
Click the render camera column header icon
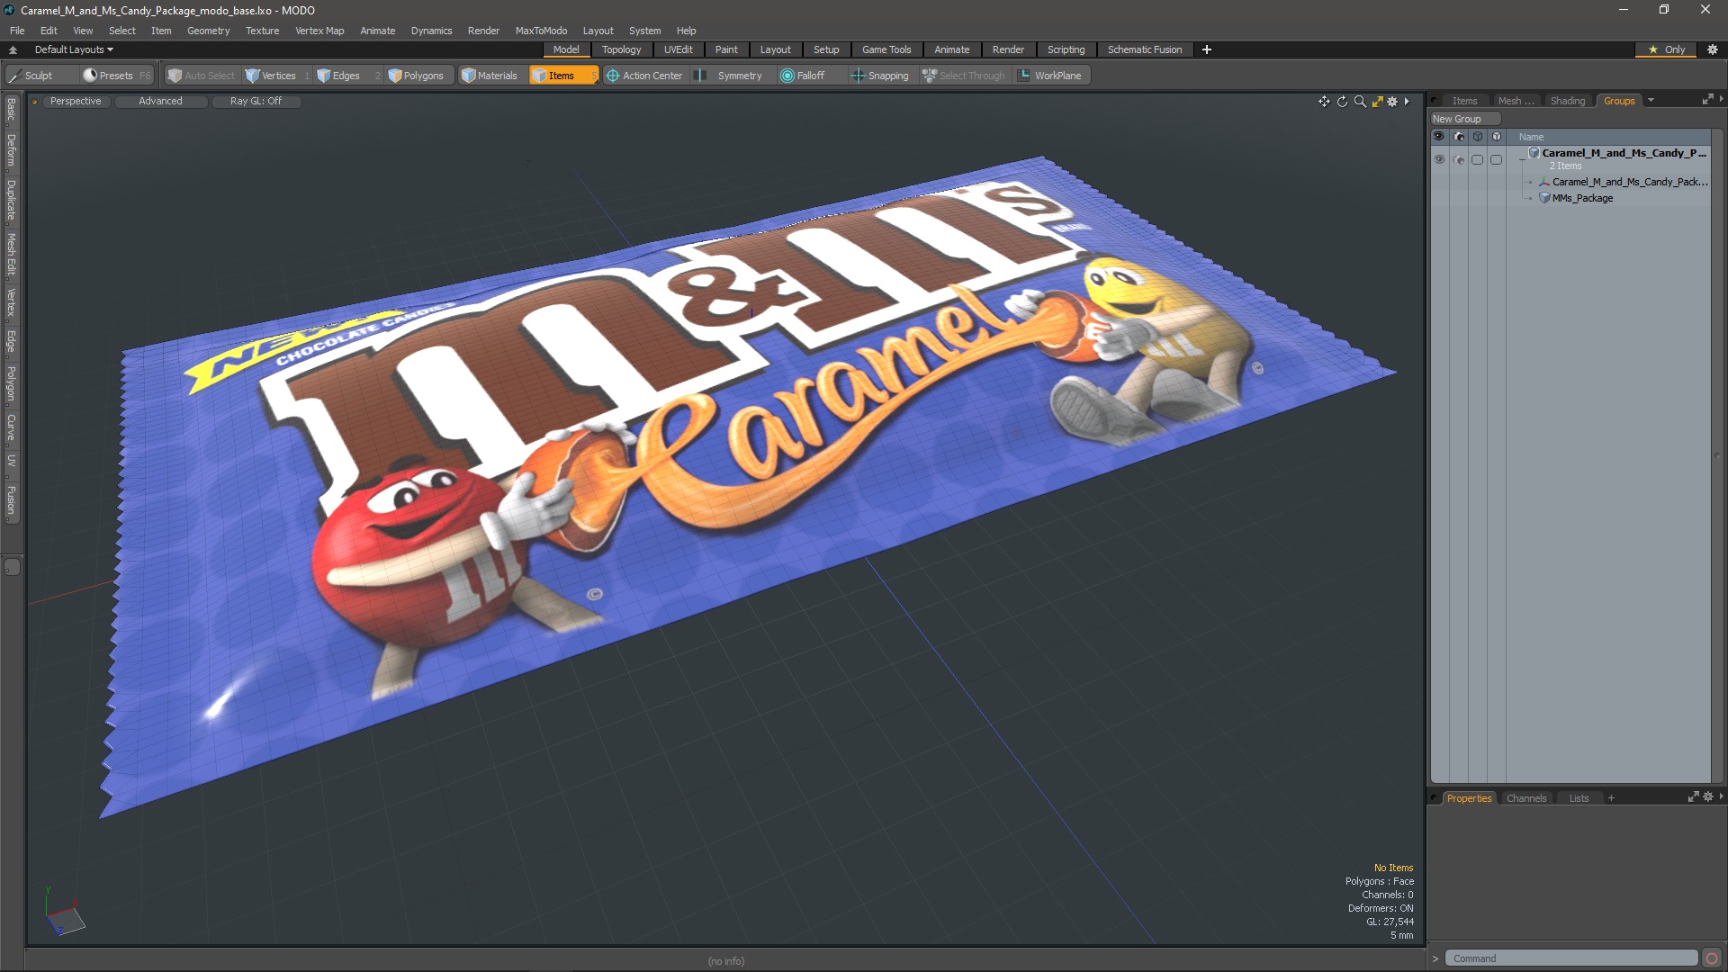[x=1459, y=137]
